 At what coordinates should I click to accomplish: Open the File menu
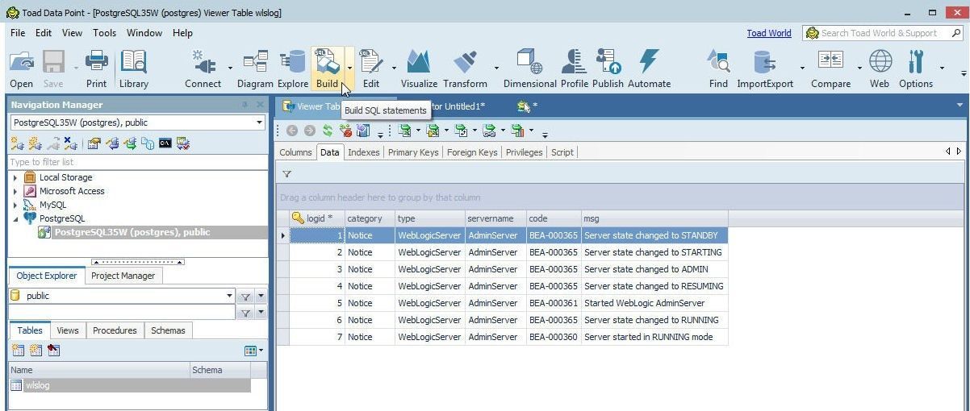click(18, 33)
